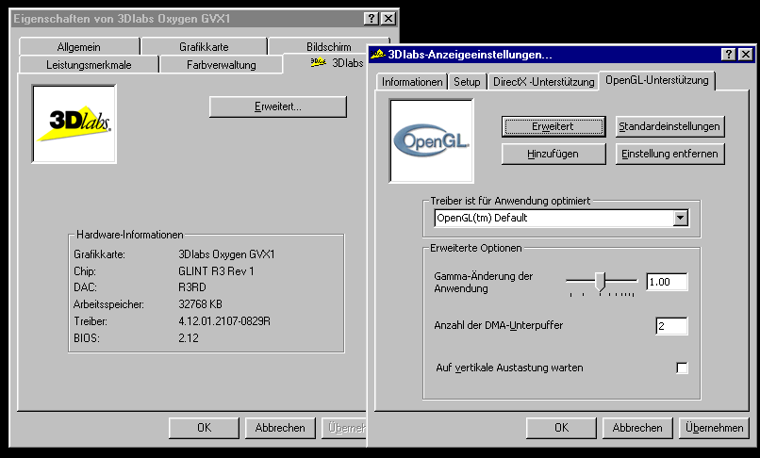Click the driver version text 4.12.01.2107-0829R
Viewport: 760px width, 458px height.
pos(224,321)
